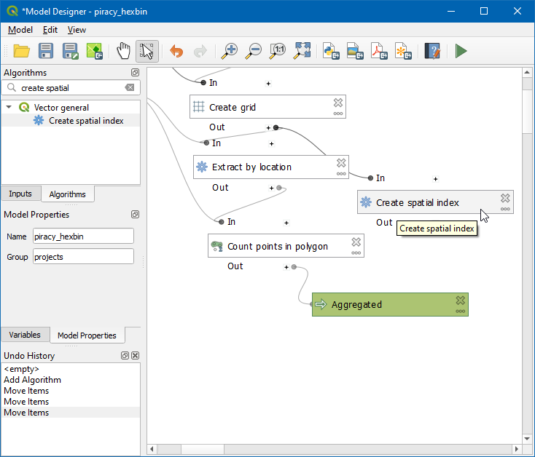Float the Undo History panel
This screenshot has height=457, width=535.
point(125,356)
